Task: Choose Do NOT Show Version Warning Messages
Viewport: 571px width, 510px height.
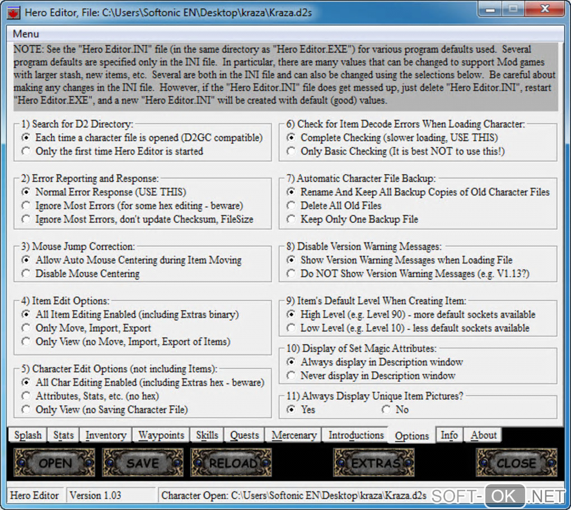Action: [x=408, y=274]
